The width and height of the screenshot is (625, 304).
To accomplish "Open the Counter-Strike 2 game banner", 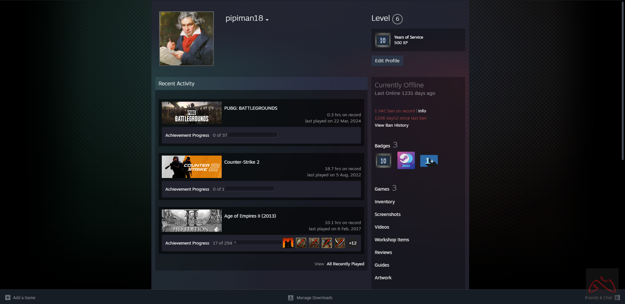I will click(x=192, y=167).
